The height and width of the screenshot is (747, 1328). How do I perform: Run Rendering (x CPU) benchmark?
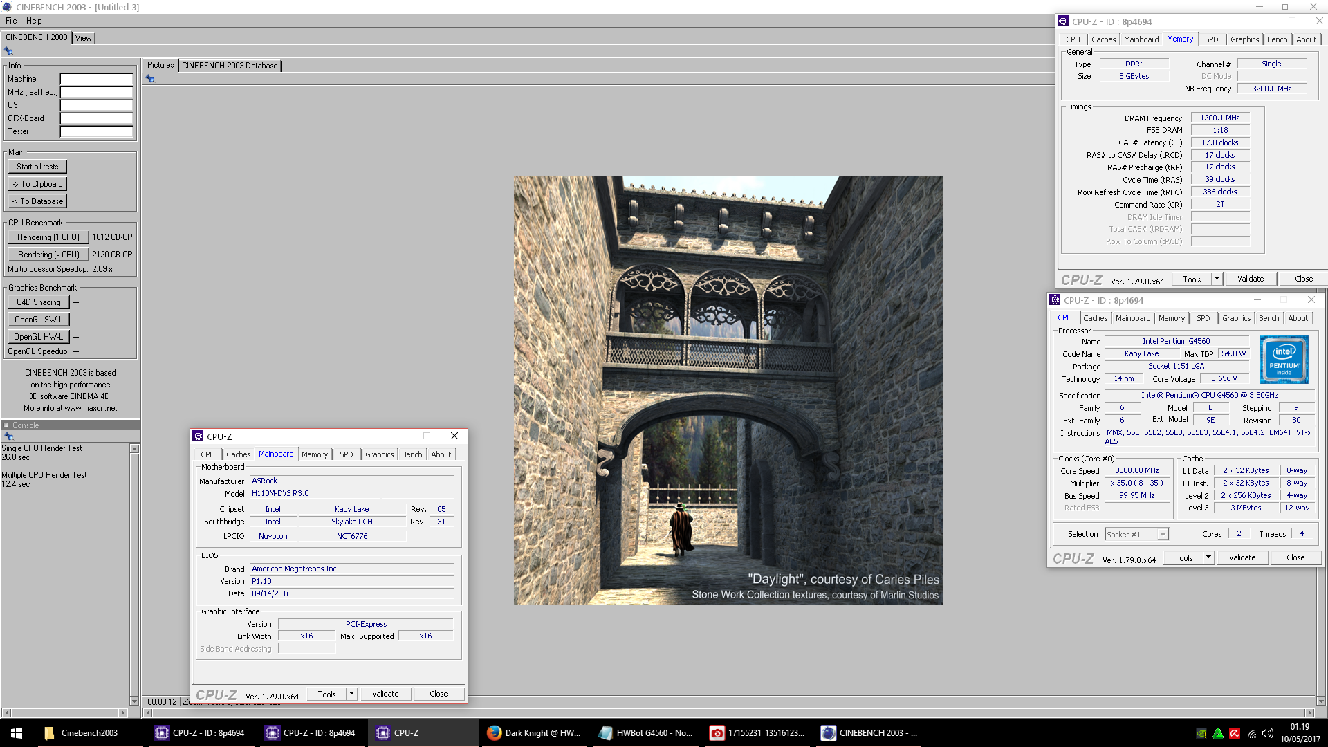pos(48,255)
